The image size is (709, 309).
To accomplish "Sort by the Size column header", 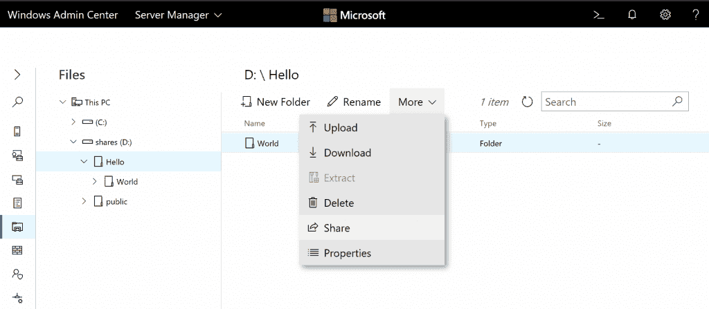I will click(x=604, y=123).
